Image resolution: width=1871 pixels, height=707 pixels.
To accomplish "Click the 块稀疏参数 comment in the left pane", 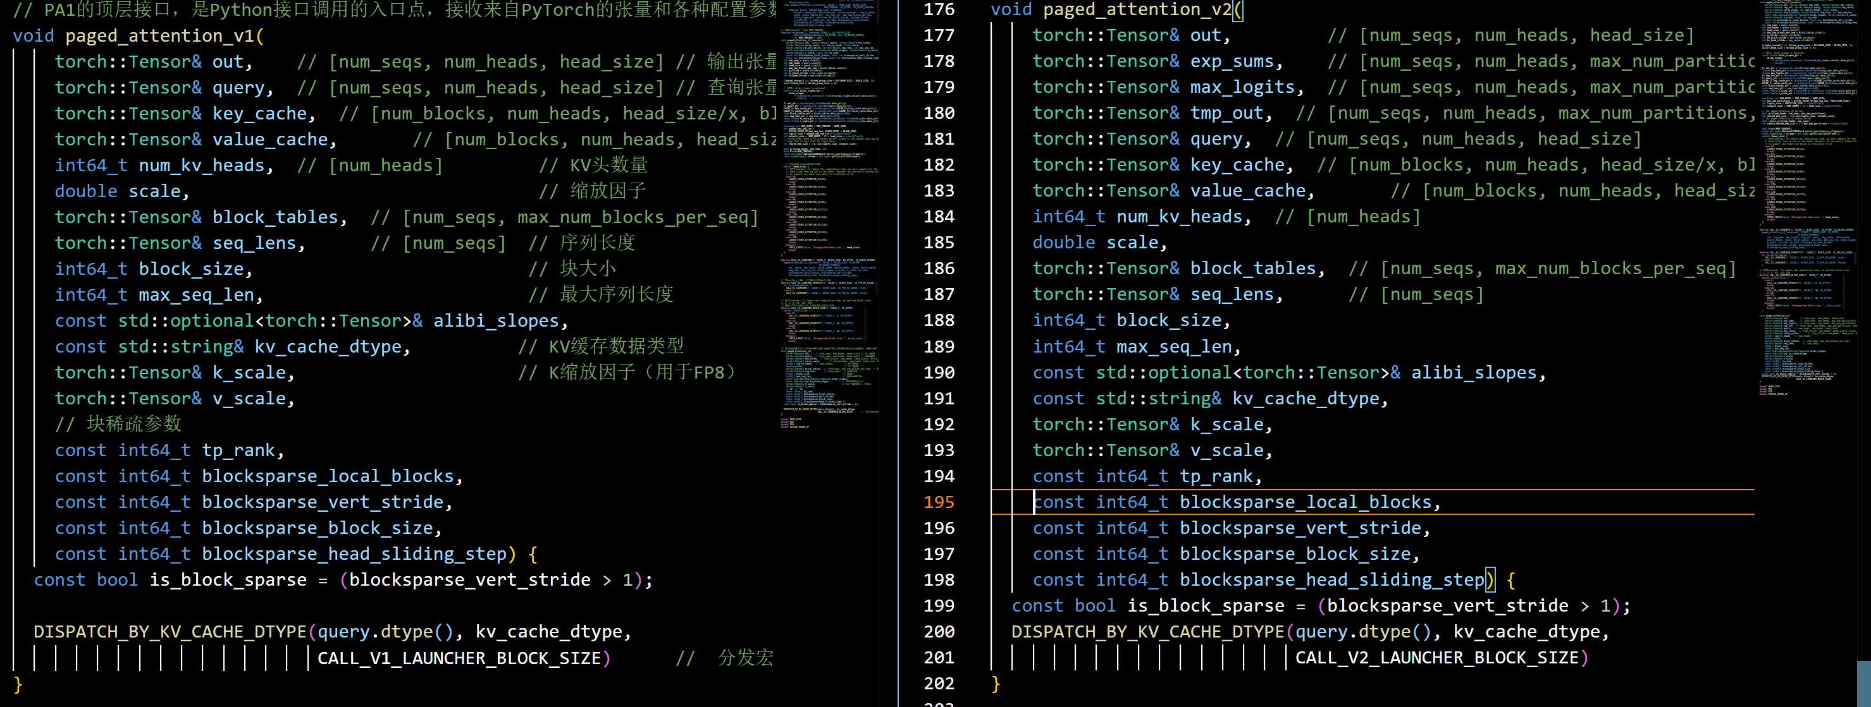I will pos(133,424).
